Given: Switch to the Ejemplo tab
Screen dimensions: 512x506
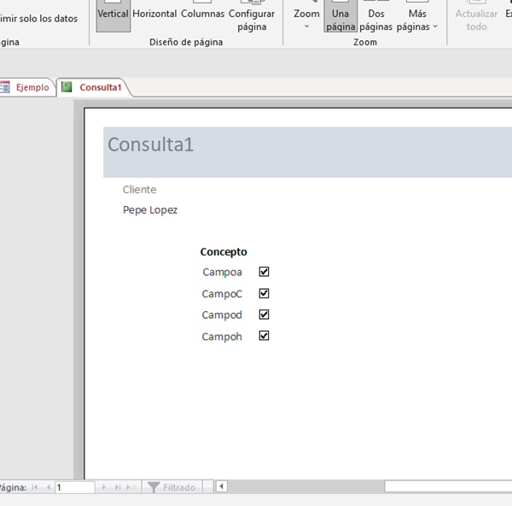Looking at the screenshot, I should point(27,87).
